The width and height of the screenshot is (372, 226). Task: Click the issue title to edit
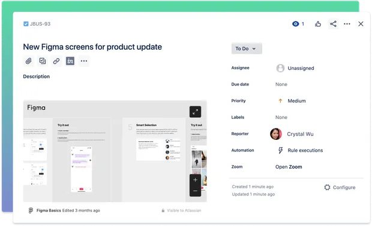[92, 47]
